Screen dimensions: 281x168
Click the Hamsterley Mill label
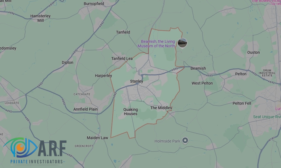pyautogui.click(x=40, y=18)
